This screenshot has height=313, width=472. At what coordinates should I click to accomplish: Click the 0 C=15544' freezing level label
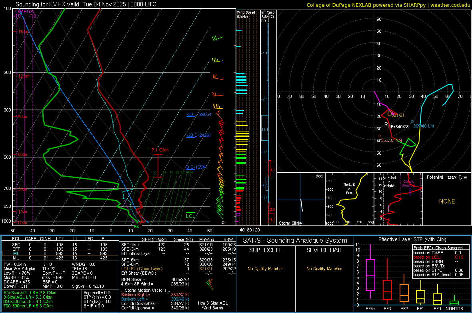[197, 167]
